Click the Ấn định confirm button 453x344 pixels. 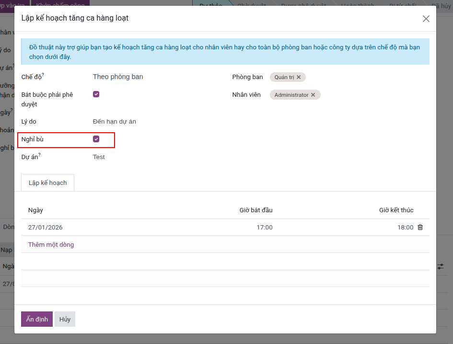click(36, 319)
